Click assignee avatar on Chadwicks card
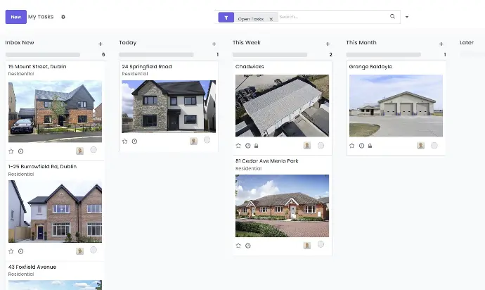 coord(307,145)
